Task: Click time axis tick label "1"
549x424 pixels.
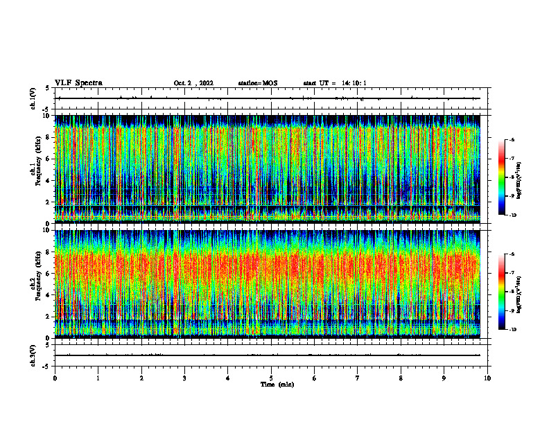Action: 98,378
